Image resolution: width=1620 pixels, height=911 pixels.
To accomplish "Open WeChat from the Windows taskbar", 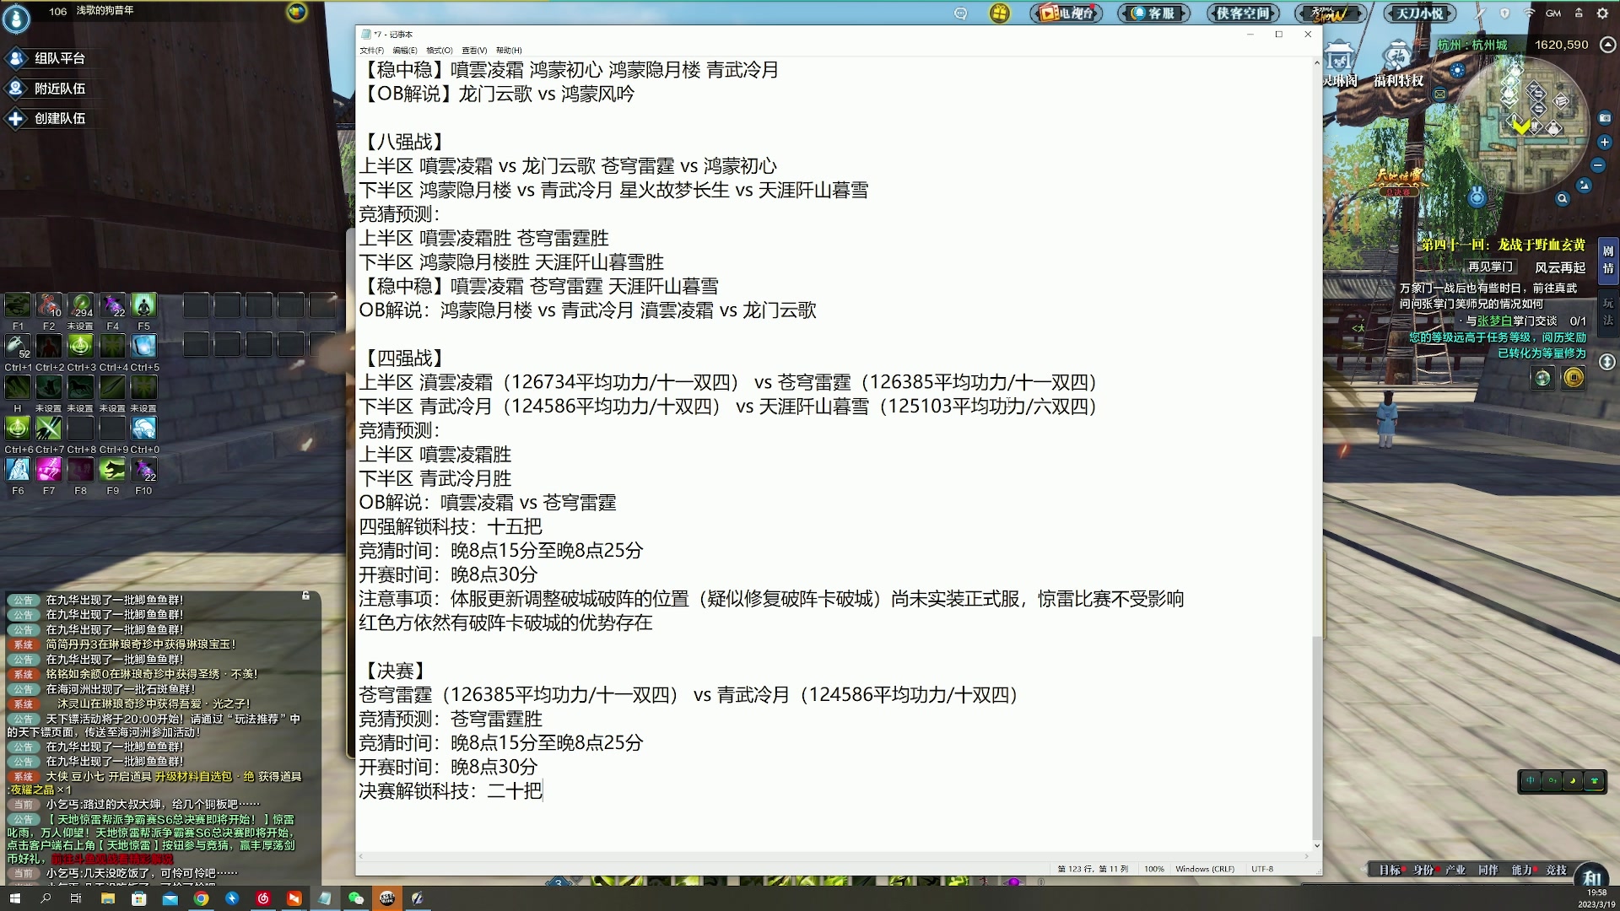I will pos(355,898).
